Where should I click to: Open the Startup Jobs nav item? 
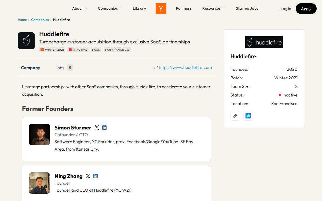(247, 8)
